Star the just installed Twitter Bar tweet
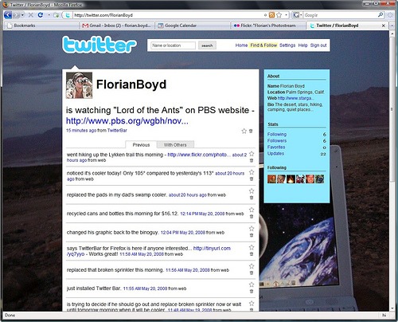398x322 pixels. click(x=252, y=285)
